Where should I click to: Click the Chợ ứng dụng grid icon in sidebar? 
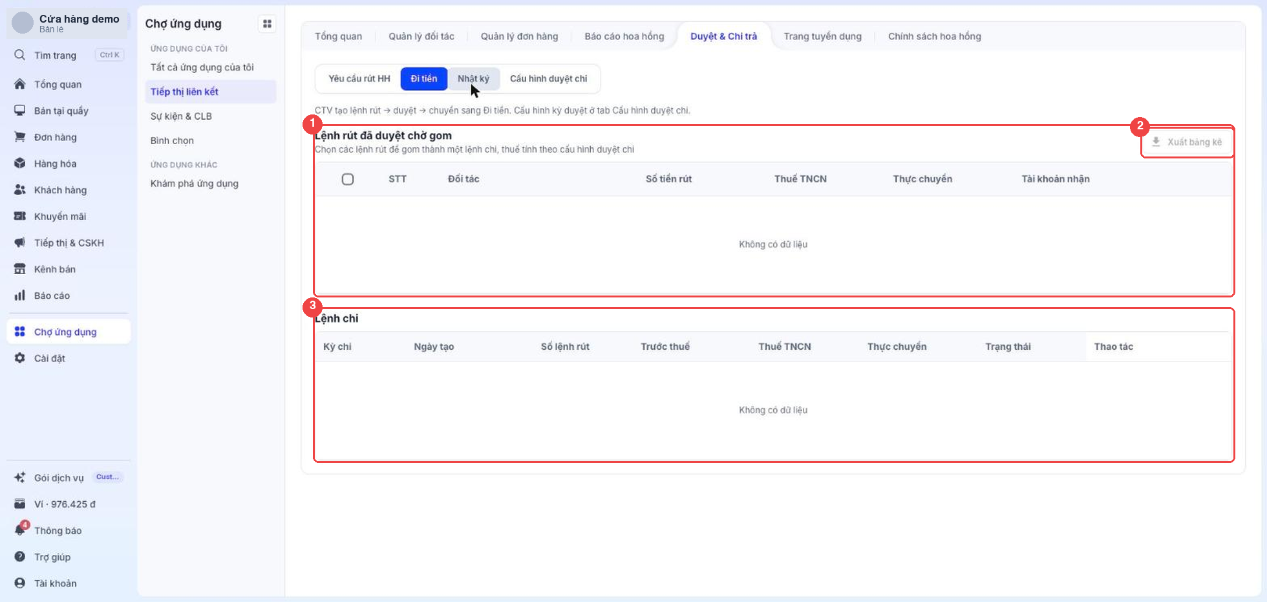pyautogui.click(x=20, y=332)
